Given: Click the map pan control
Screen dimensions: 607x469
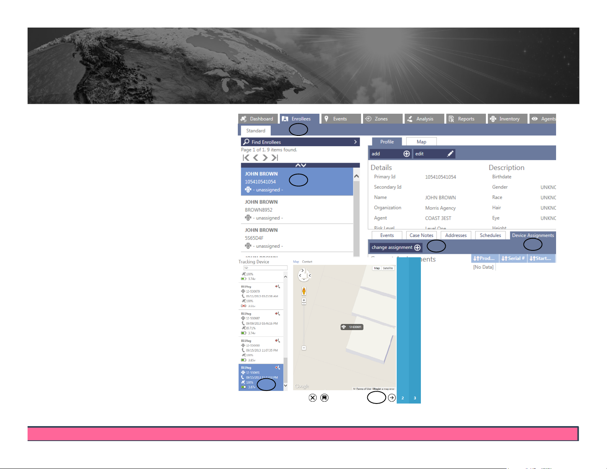Looking at the screenshot, I should [304, 275].
